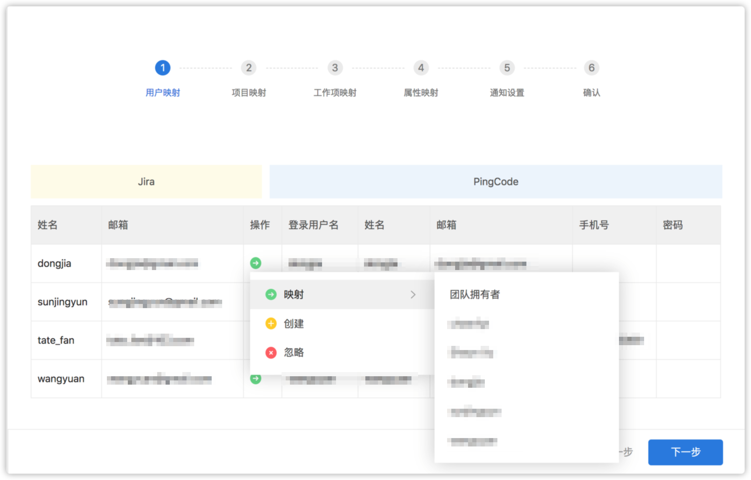Select 忽略 from the context menu
The image size is (751, 480).
point(294,353)
